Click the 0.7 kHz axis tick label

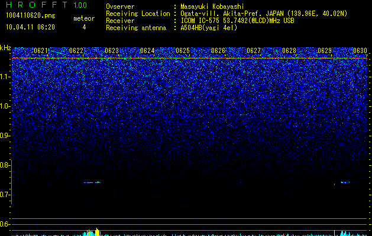tap(4, 195)
